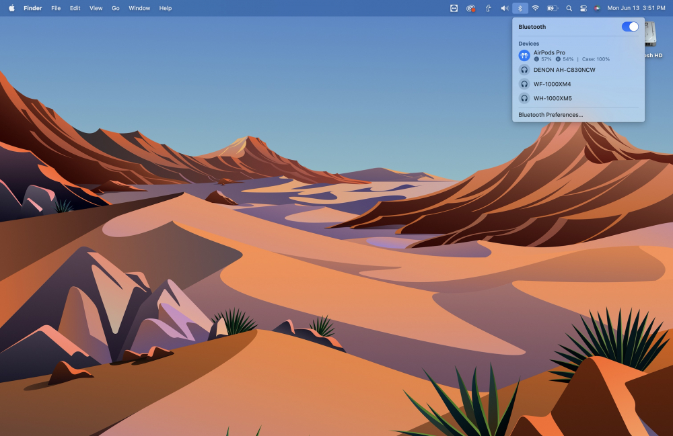This screenshot has height=436, width=673.
Task: Connect to WF-1000XM4 headphones
Action: [x=552, y=84]
